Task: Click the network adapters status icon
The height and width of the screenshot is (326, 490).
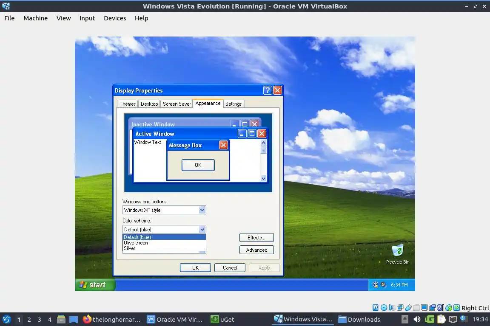Action: click(400, 308)
